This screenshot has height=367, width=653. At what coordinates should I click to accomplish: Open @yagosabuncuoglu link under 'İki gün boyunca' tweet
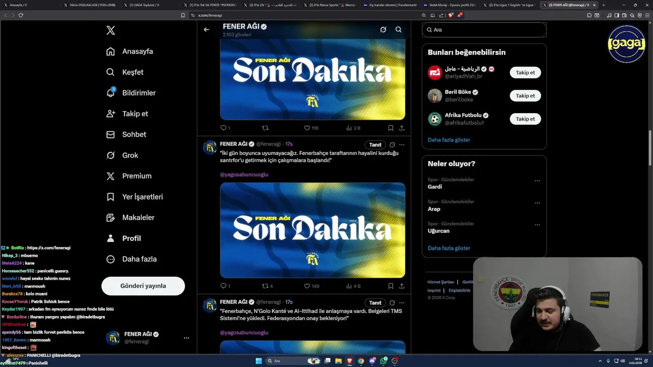[x=244, y=174]
